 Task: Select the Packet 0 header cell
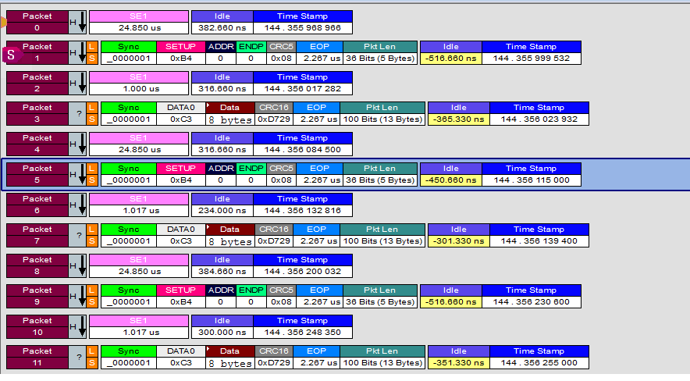[37, 23]
